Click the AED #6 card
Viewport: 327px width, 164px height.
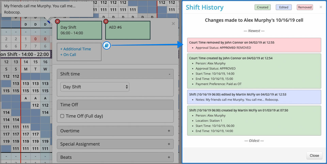point(128,30)
